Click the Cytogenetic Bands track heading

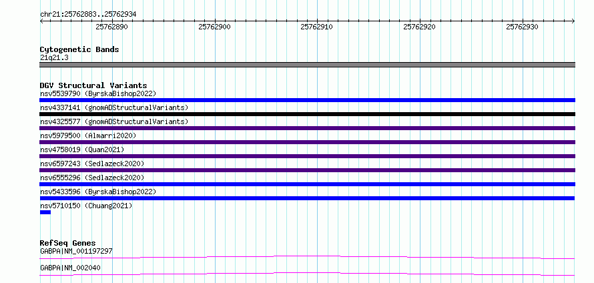pos(79,49)
